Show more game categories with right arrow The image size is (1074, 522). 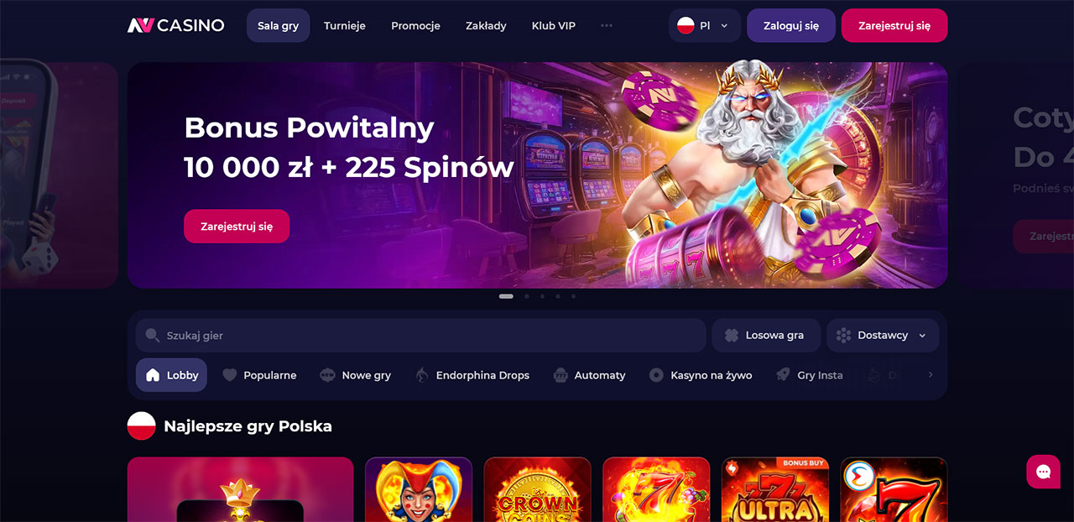tap(930, 375)
